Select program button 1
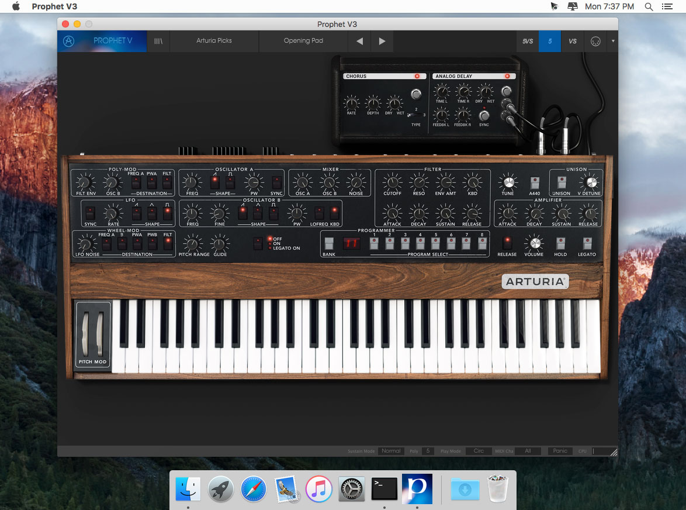This screenshot has height=510, width=686. click(374, 243)
